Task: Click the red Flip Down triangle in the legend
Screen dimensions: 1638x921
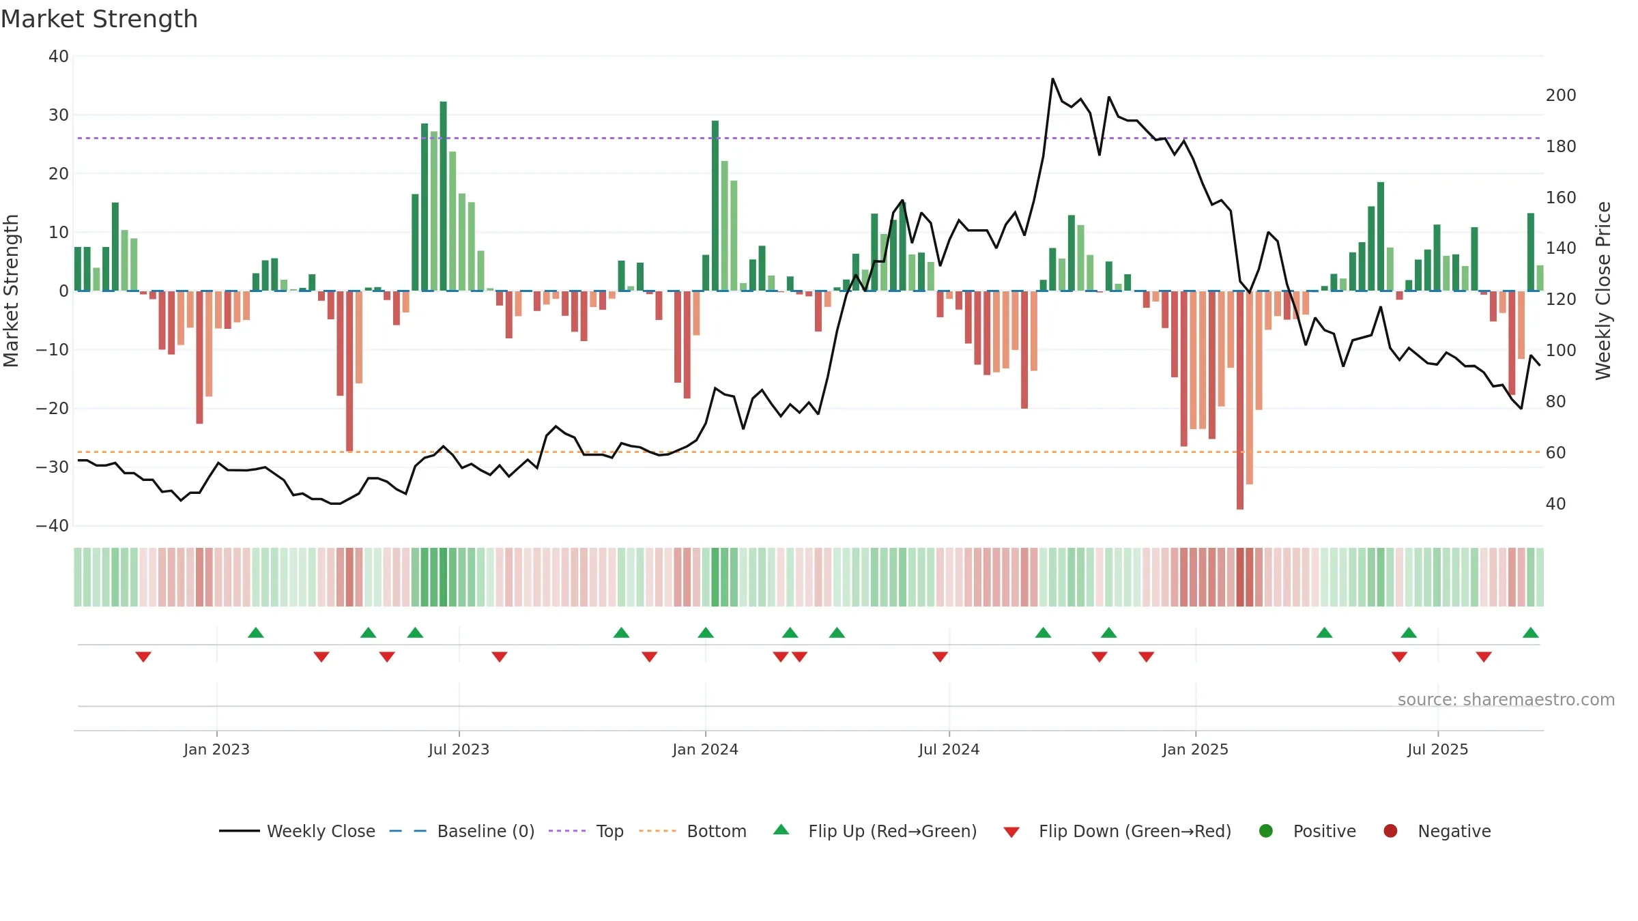Action: tap(1011, 832)
